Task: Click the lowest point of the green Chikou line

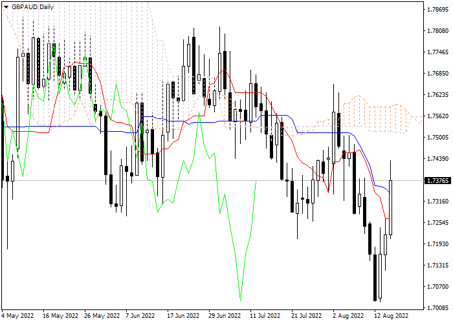Action: pyautogui.click(x=240, y=300)
